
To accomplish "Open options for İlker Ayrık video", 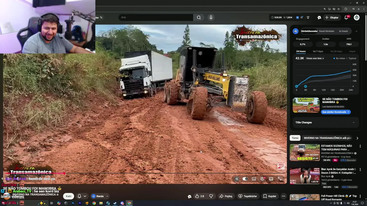I will (x=360, y=170).
